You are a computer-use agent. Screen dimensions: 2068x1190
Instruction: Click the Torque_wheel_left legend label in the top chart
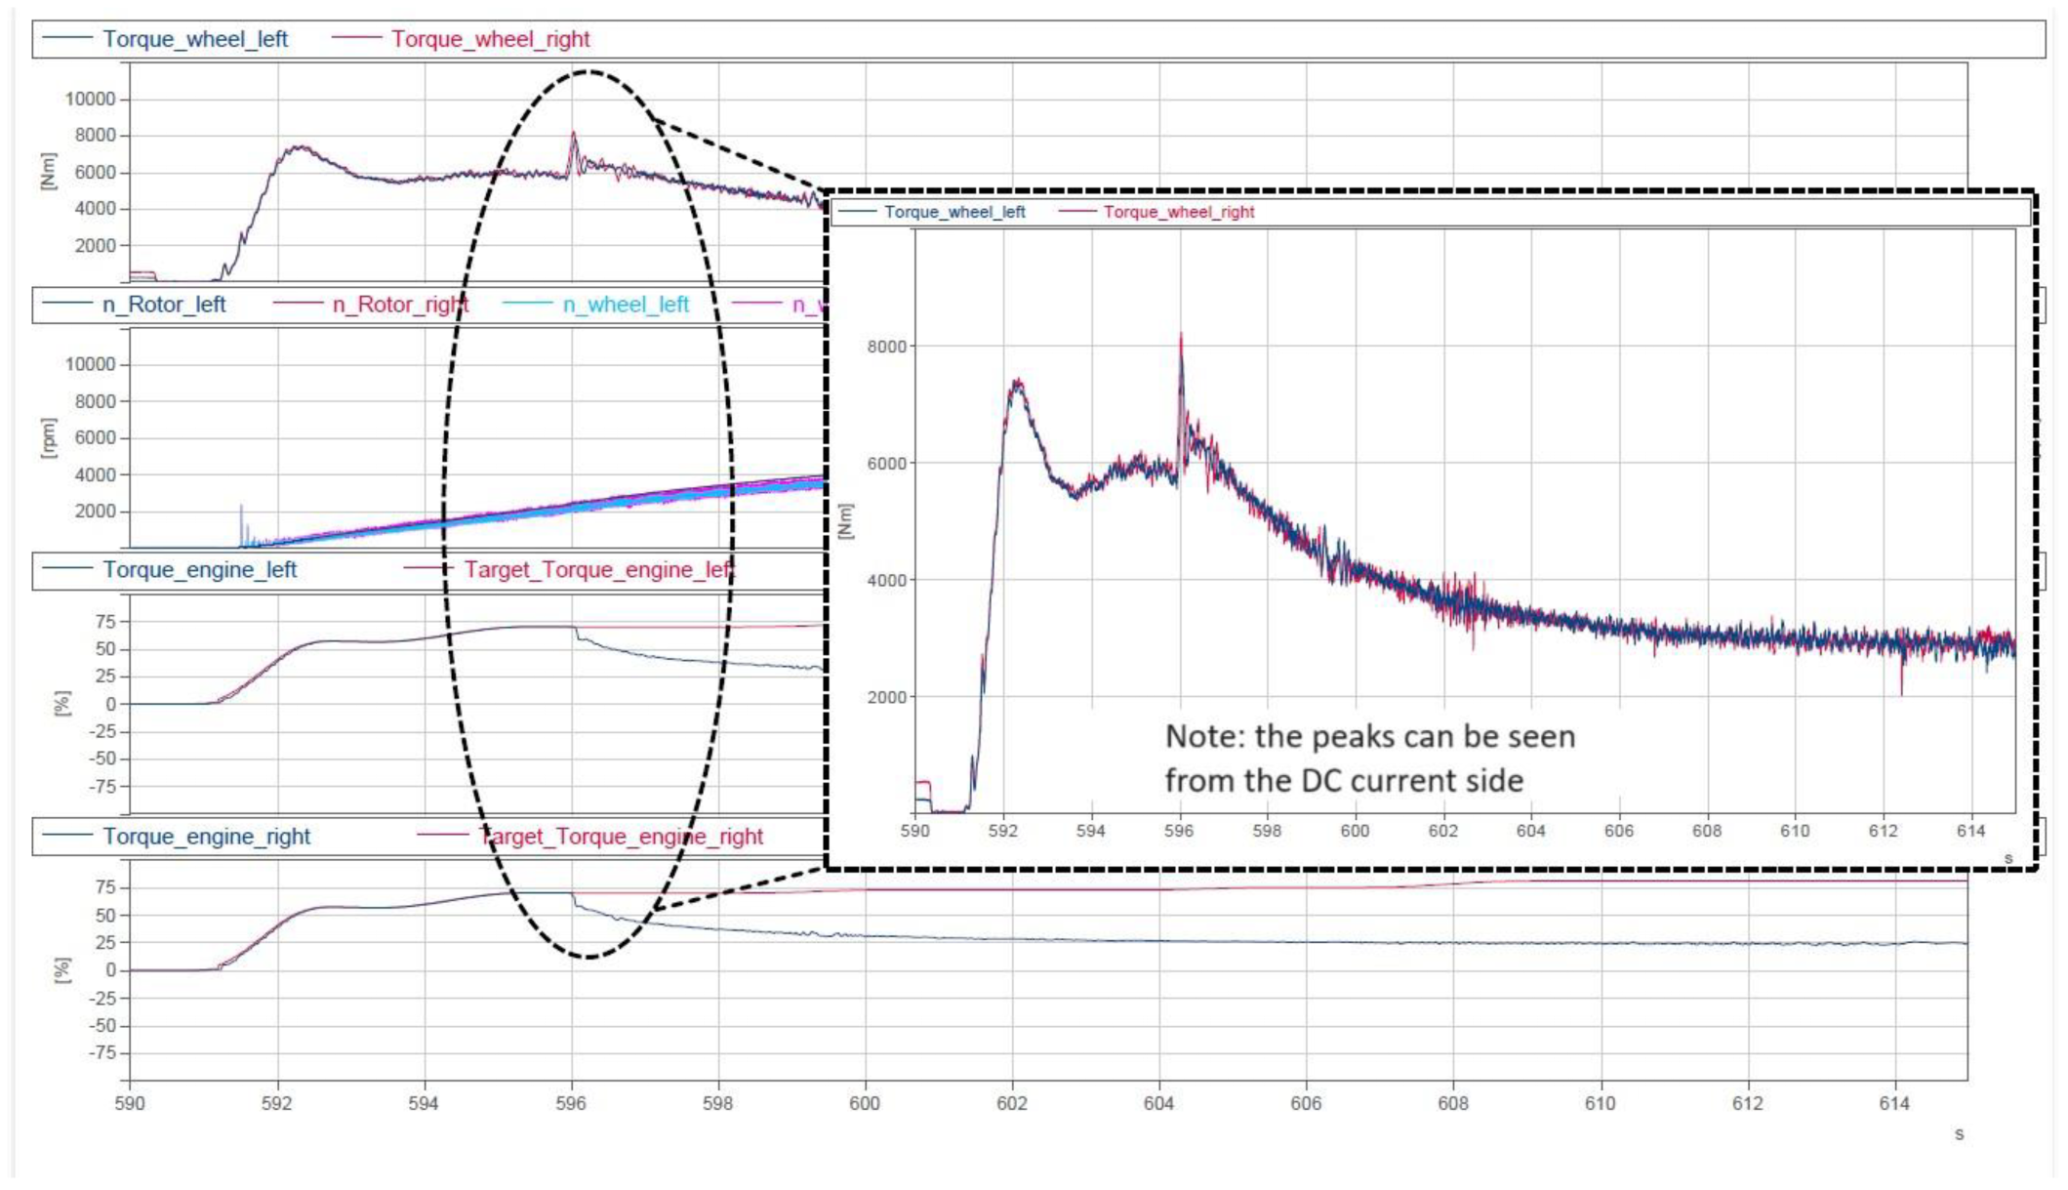pyautogui.click(x=195, y=39)
